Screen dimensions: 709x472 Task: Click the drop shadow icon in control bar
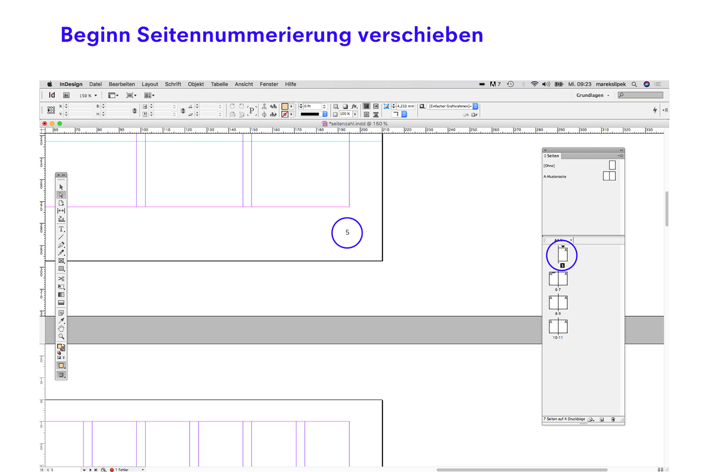345,106
